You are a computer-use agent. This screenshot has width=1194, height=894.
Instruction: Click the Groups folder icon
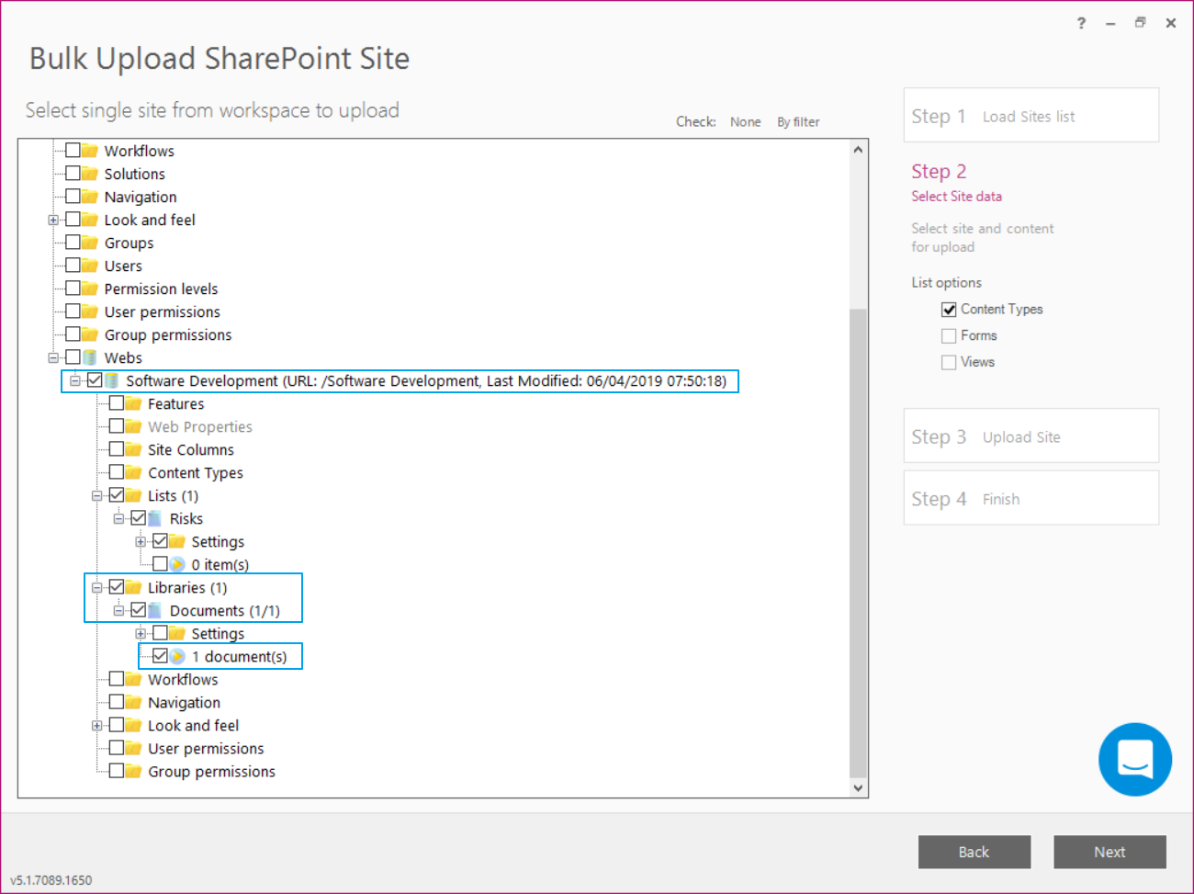(x=90, y=243)
